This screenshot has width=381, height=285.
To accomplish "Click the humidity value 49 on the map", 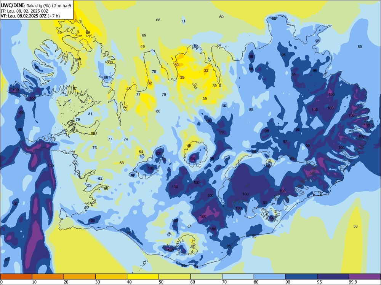I will click(x=142, y=46).
